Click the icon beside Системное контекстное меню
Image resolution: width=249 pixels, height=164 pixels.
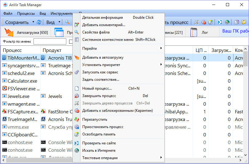pos(77,40)
